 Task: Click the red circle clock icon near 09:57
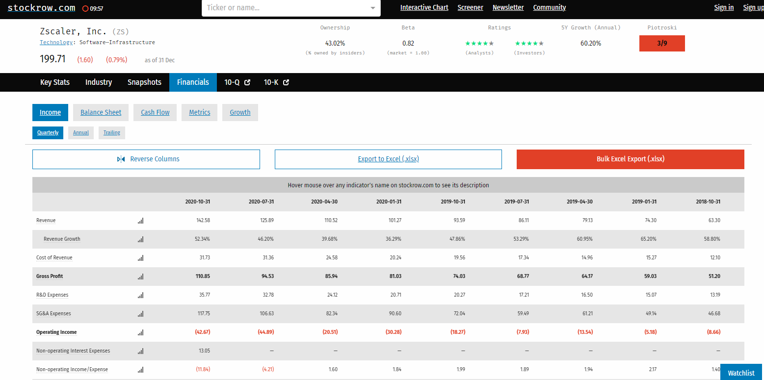click(x=85, y=9)
